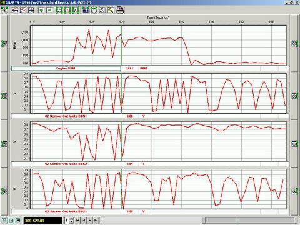The height and width of the screenshot is (225, 300).
Task: Click the O2 Sensor Out Volts B1/S2 label
Action: pyautogui.click(x=66, y=164)
